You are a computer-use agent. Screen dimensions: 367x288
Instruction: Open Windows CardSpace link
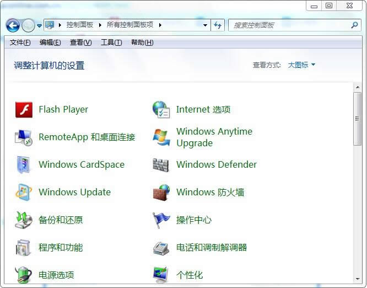[x=82, y=164]
